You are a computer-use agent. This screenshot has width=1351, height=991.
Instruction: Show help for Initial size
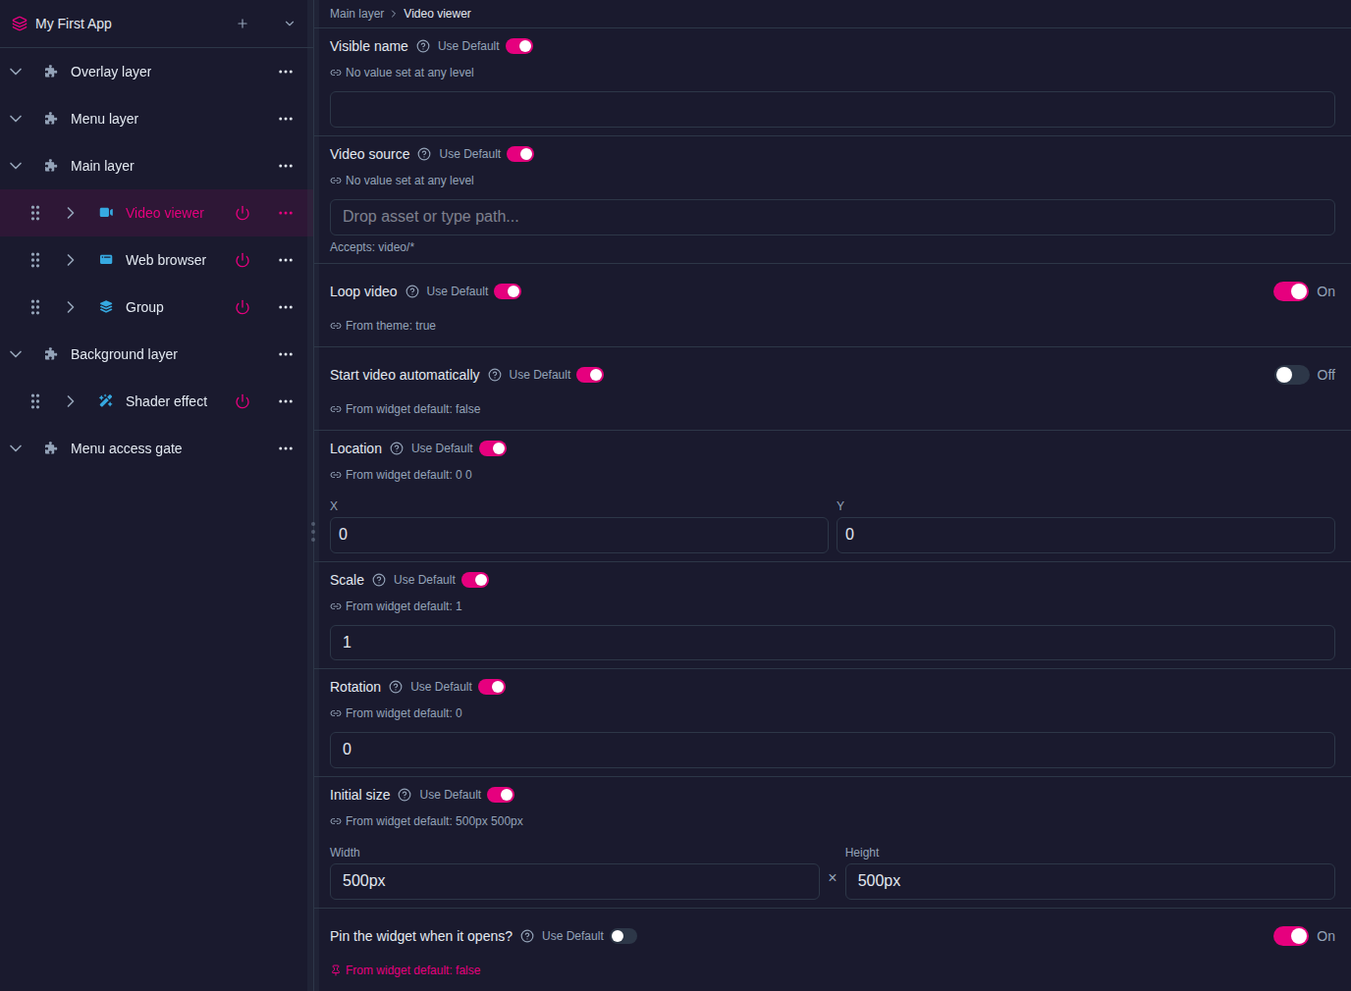pos(405,795)
